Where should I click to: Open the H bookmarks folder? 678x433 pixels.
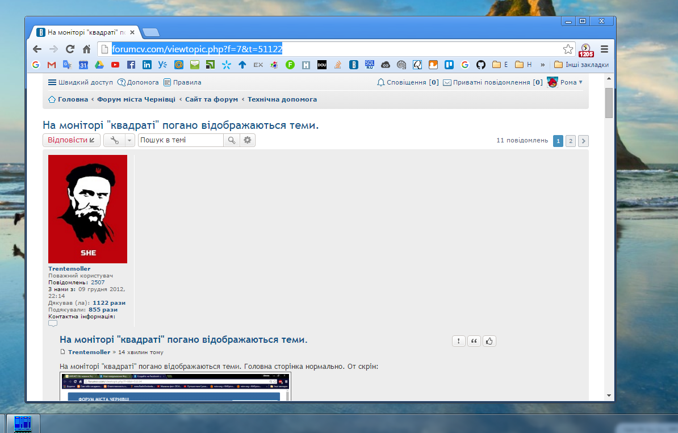coord(523,65)
